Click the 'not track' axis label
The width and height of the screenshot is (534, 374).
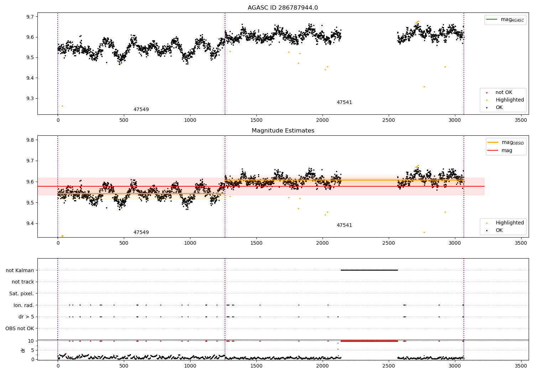[23, 282]
